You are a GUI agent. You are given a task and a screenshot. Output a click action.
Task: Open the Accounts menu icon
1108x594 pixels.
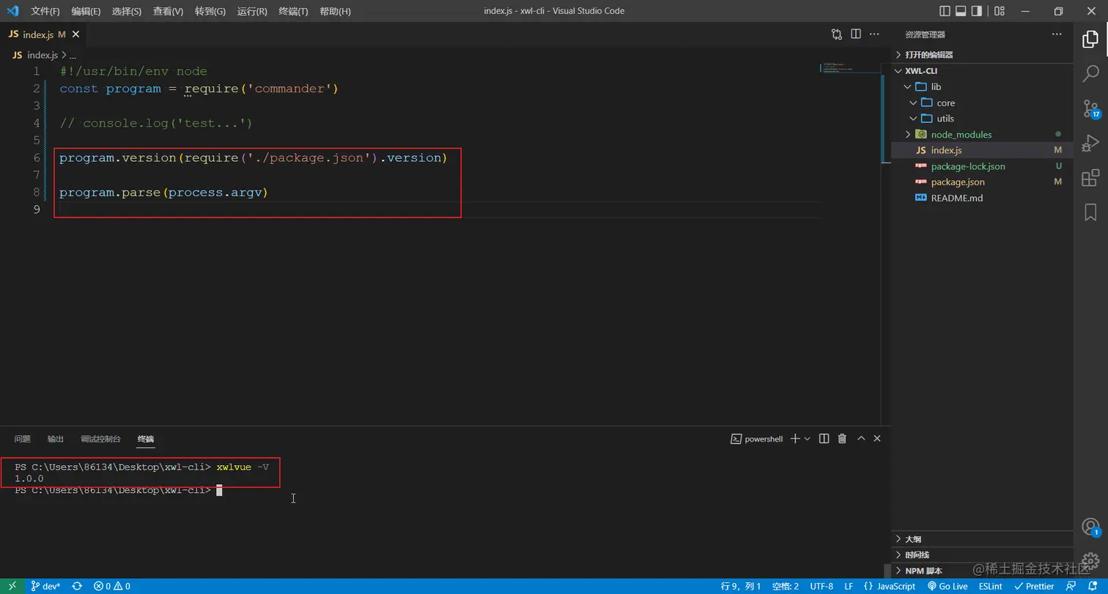click(x=1091, y=527)
